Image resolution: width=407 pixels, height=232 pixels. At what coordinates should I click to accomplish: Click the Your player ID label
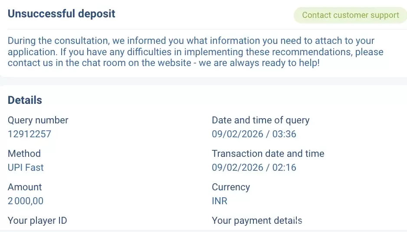(37, 220)
